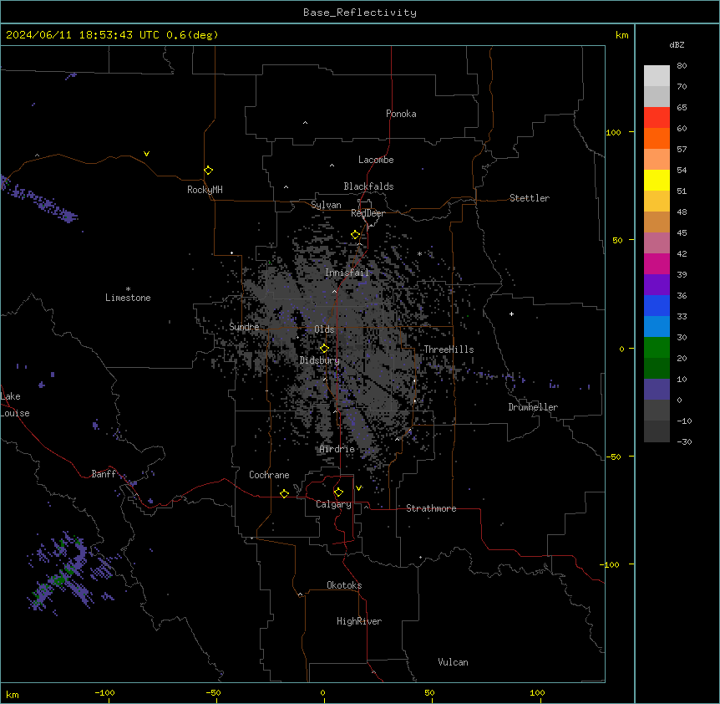Click the 0 tick label on horizontal axis
The width and height of the screenshot is (720, 704).
pyautogui.click(x=322, y=692)
